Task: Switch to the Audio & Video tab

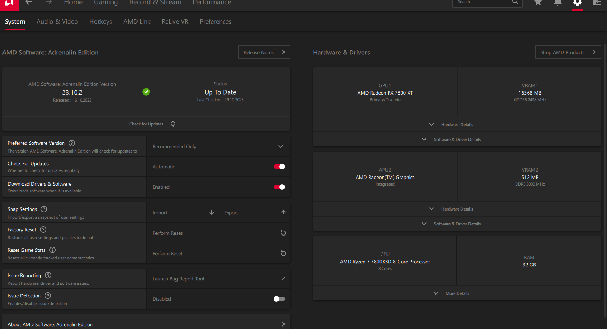Action: coord(57,22)
